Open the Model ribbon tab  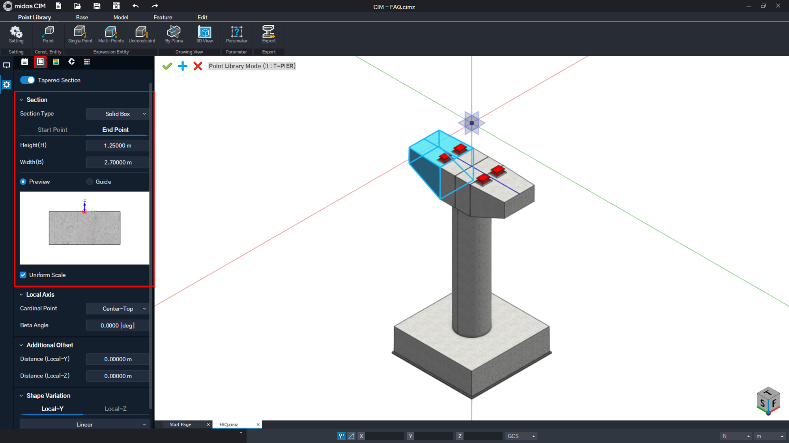(121, 17)
